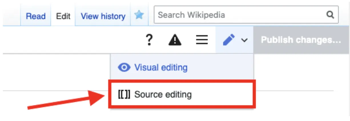Open the hamburger page options menu
Screen dimensions: 350x121
click(202, 40)
